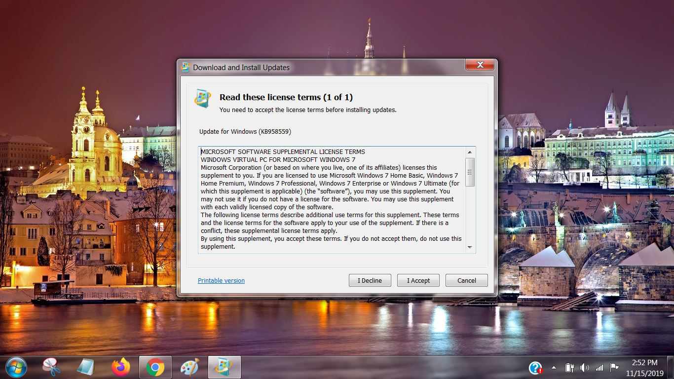
Task: Launch Snipping Tool from taskbar
Action: (x=51, y=367)
